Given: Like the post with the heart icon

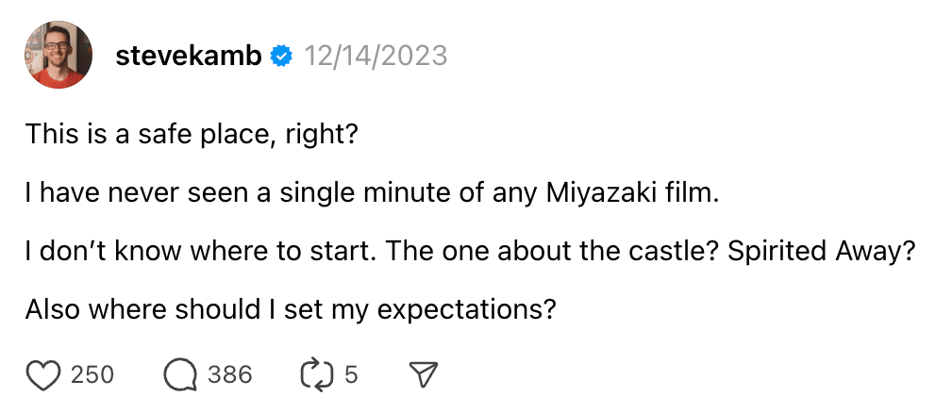Looking at the screenshot, I should (42, 375).
